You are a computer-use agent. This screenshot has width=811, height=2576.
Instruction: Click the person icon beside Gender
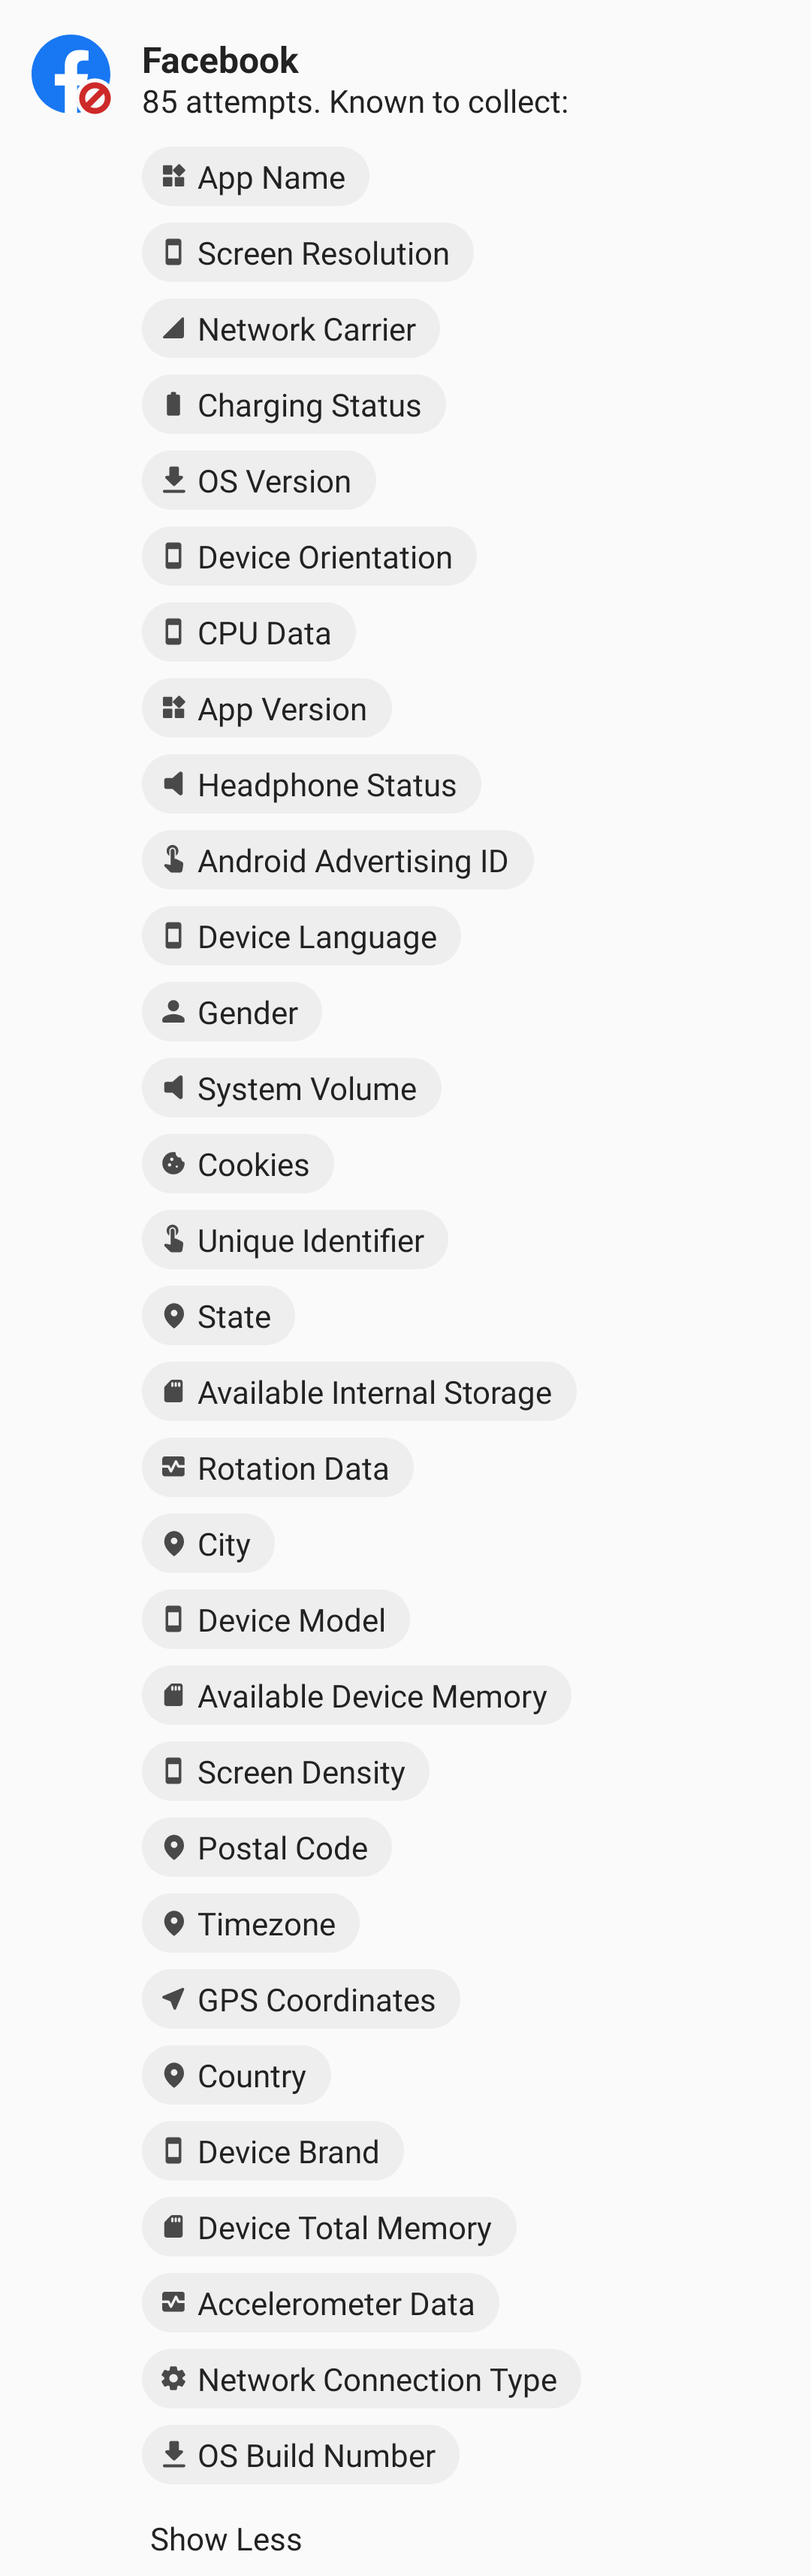(x=173, y=1012)
